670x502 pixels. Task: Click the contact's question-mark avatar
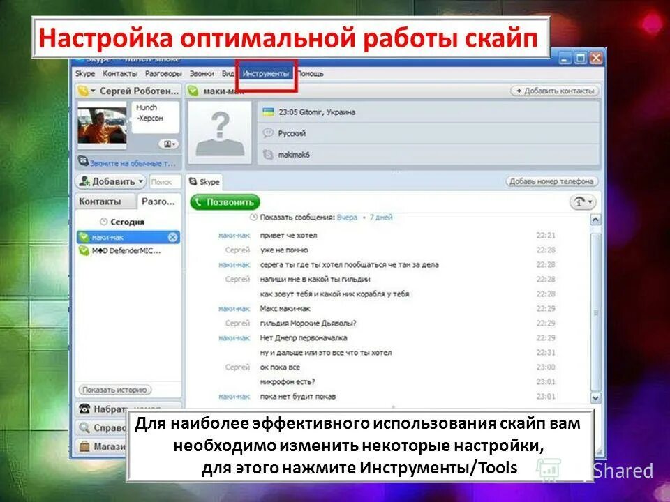pyautogui.click(x=220, y=132)
